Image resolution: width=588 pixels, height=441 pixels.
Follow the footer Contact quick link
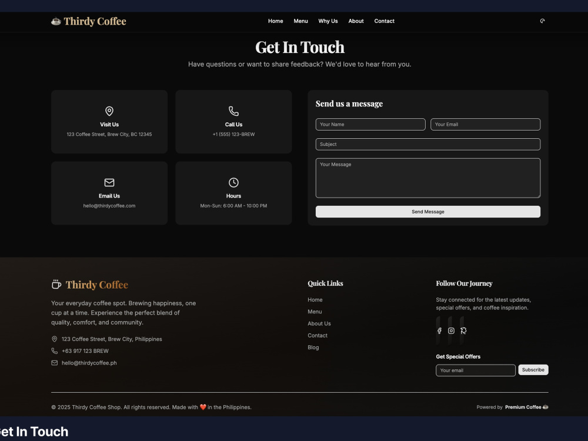point(318,336)
